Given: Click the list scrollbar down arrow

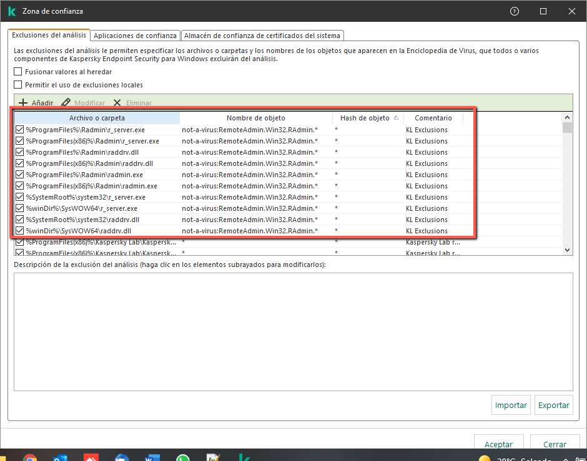Looking at the screenshot, I should pos(567,250).
